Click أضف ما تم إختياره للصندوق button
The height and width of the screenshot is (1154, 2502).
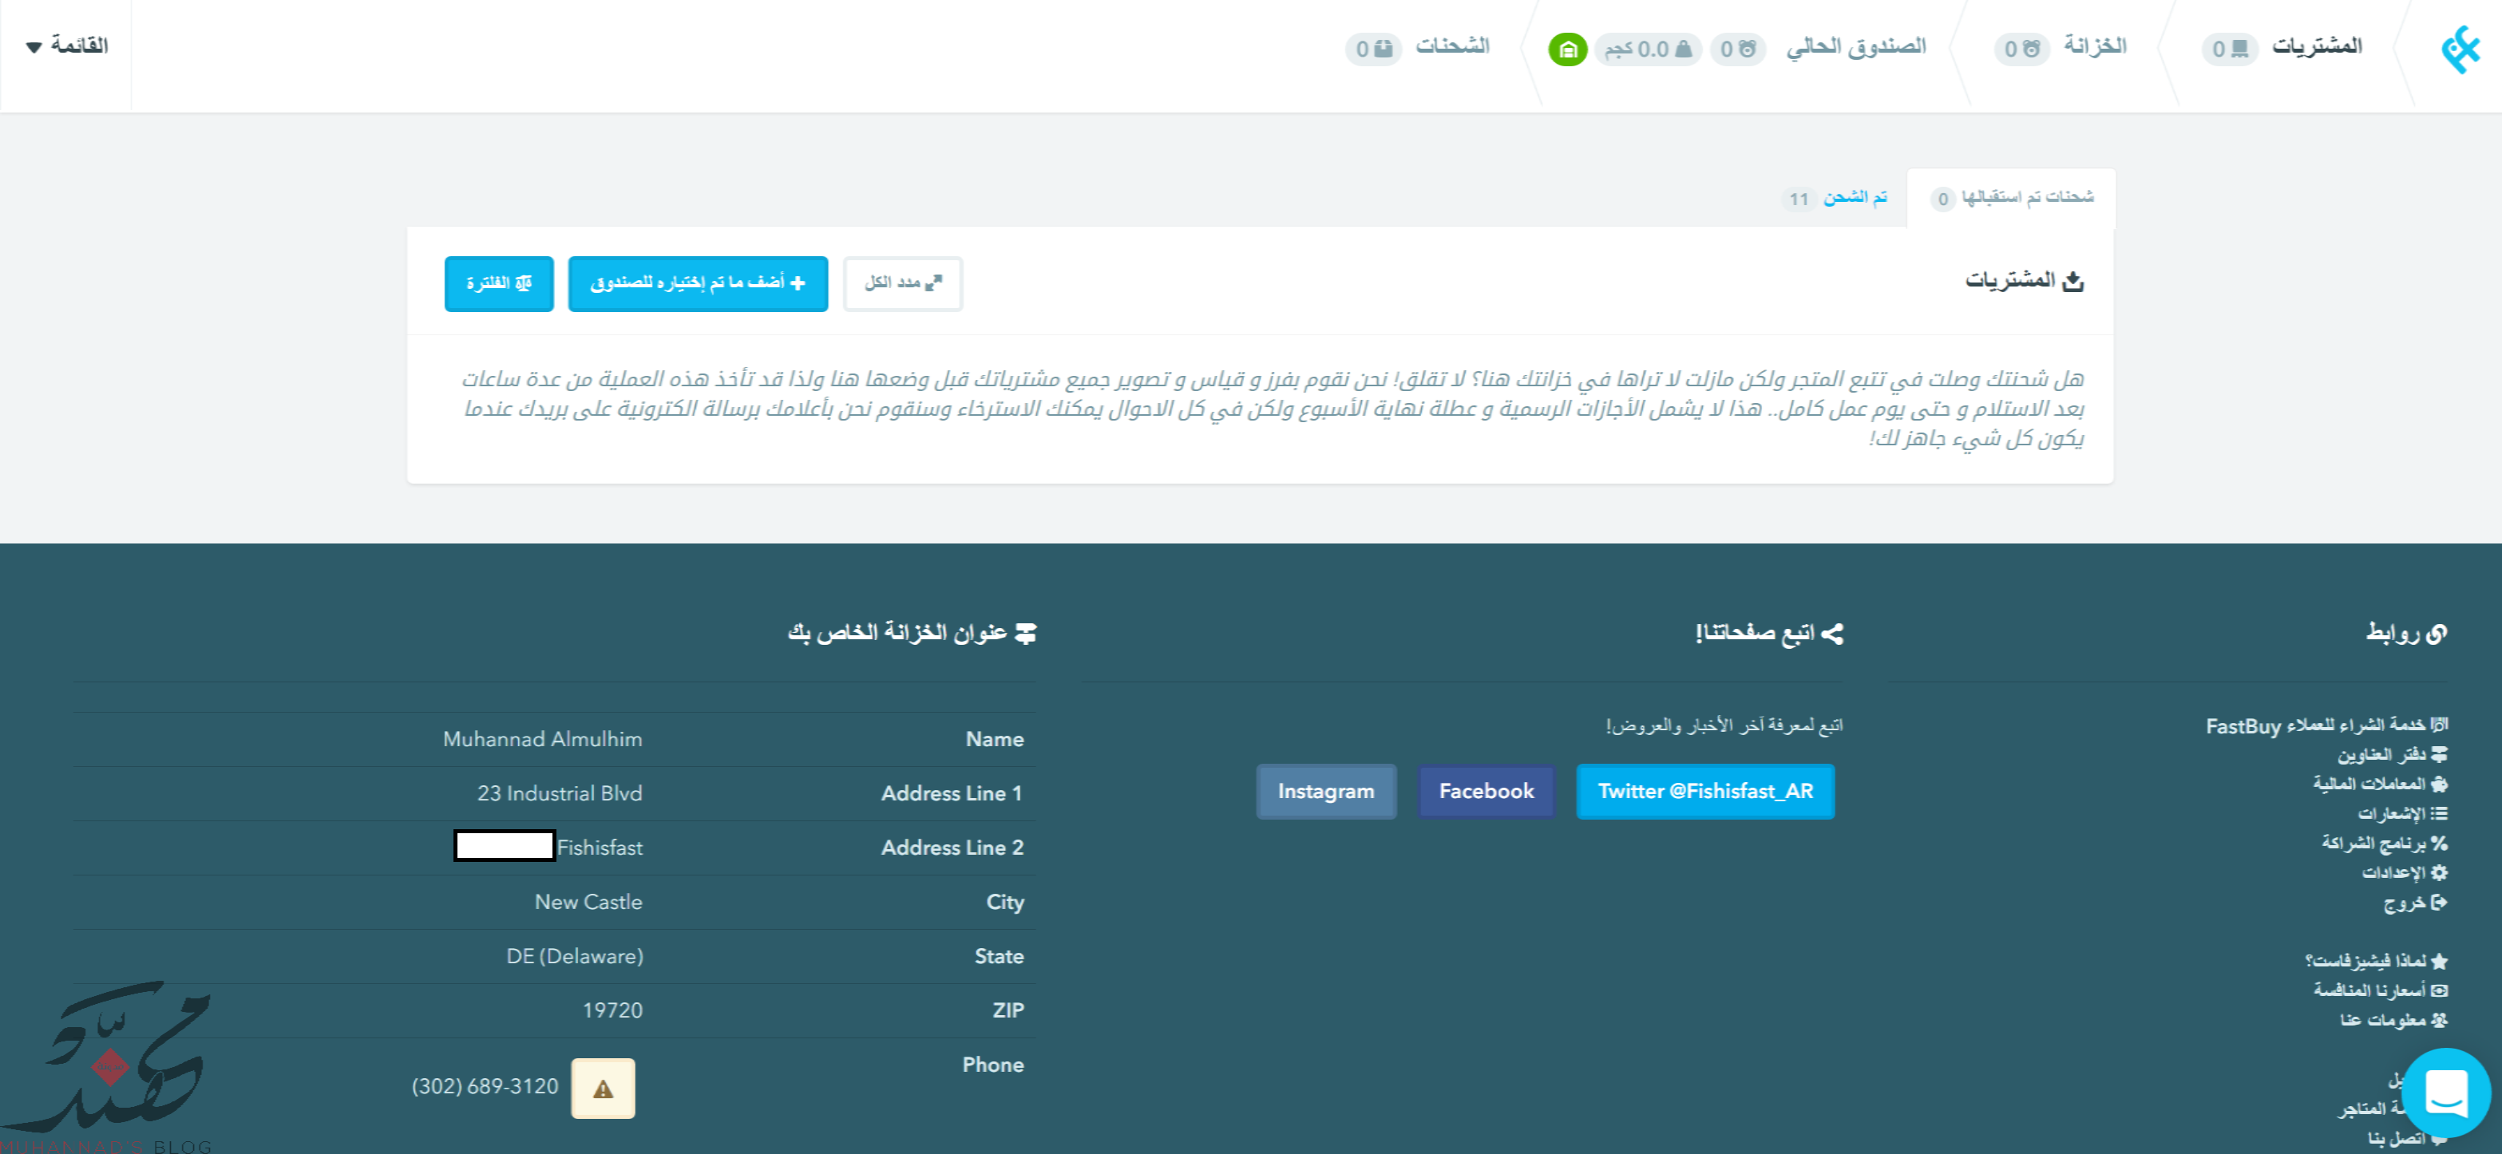[x=699, y=283]
